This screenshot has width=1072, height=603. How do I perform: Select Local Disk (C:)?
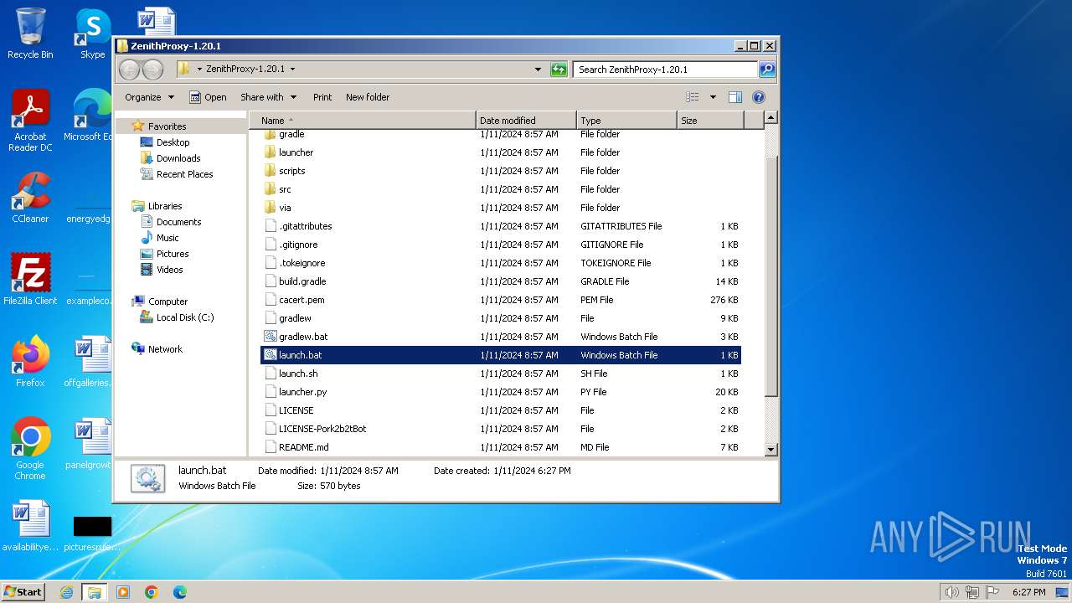pyautogui.click(x=185, y=317)
